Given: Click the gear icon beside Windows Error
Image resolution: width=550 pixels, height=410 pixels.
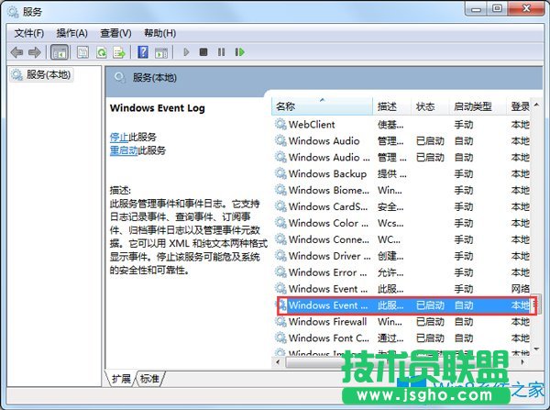Looking at the screenshot, I should (280, 272).
